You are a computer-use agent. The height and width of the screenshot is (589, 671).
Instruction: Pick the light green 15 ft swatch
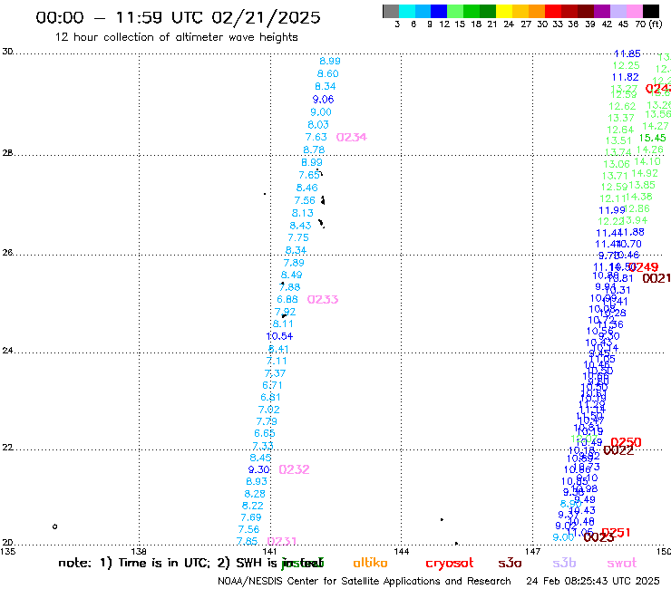455,11
